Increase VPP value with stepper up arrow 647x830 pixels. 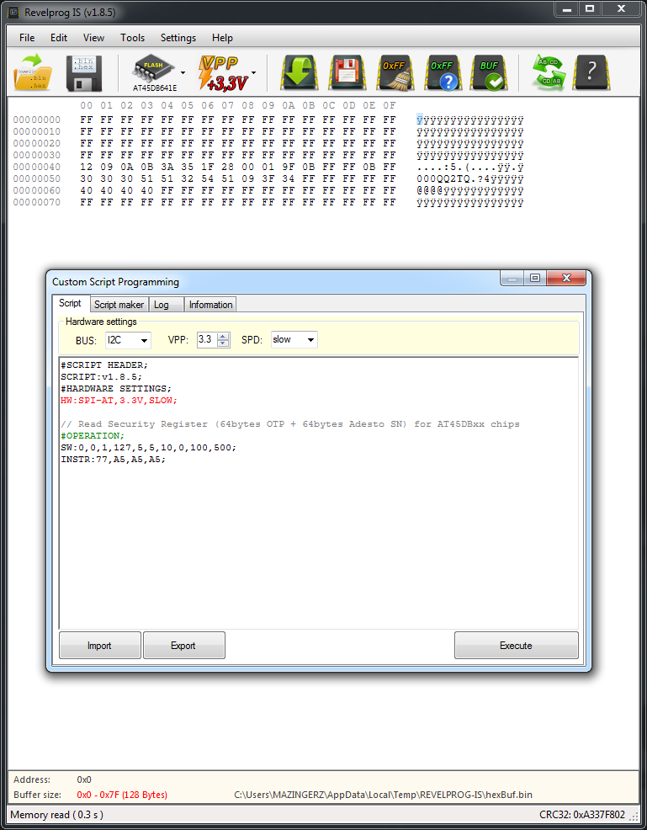pos(223,336)
